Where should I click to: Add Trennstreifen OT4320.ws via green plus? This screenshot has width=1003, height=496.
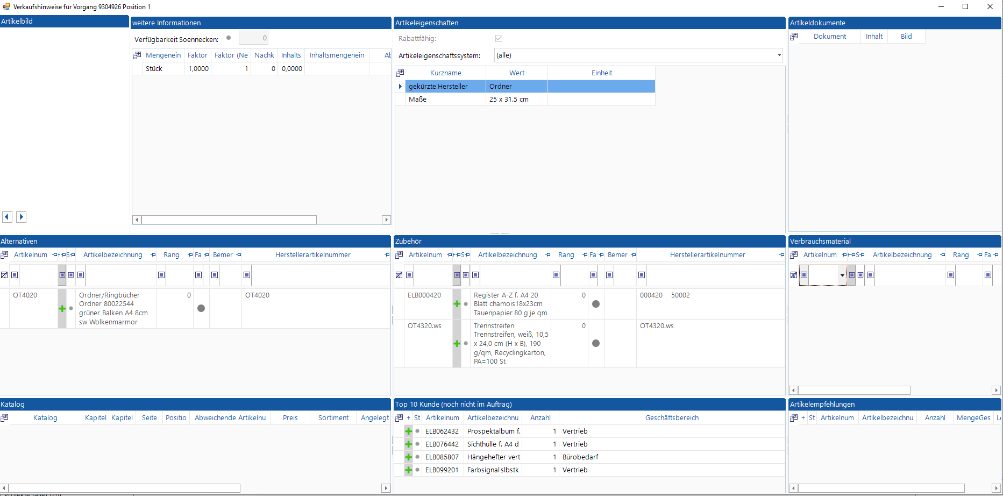[x=457, y=344]
